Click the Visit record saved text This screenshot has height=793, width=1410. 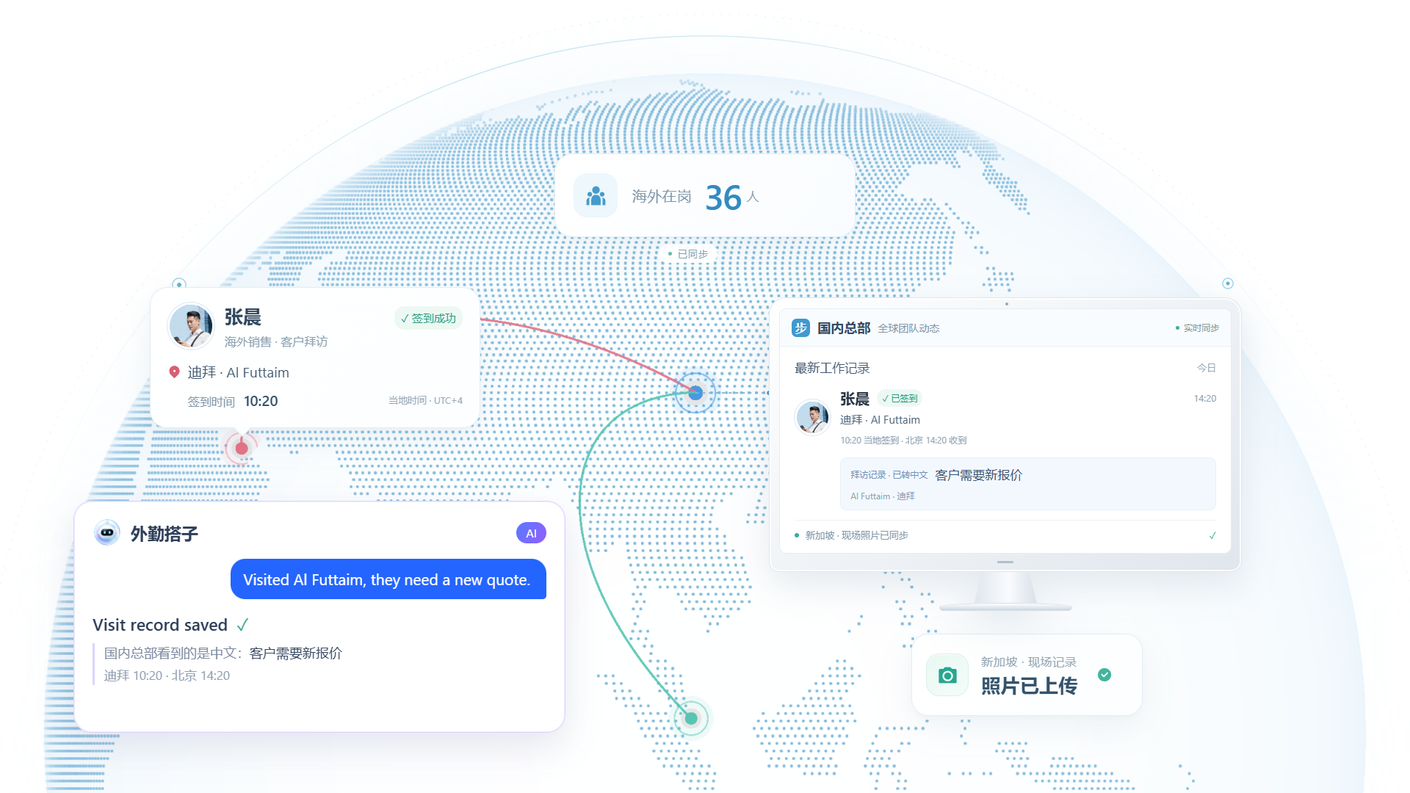(x=160, y=625)
